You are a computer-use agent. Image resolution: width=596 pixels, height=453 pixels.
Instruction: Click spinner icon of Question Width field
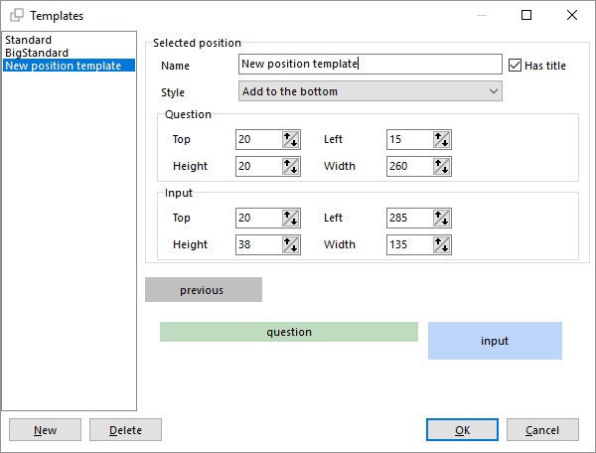click(442, 167)
